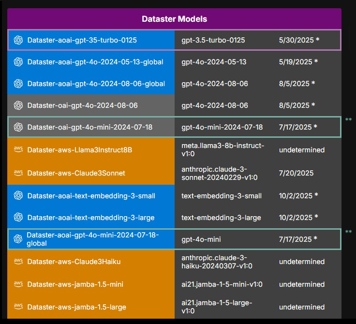Screen dimensions: 356x324
Task: Select Dataster-aws-Llama3Instruct8B model name
Action: click(80, 150)
